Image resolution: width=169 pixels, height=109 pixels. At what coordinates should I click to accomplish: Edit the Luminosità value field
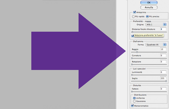[x=163, y=72]
